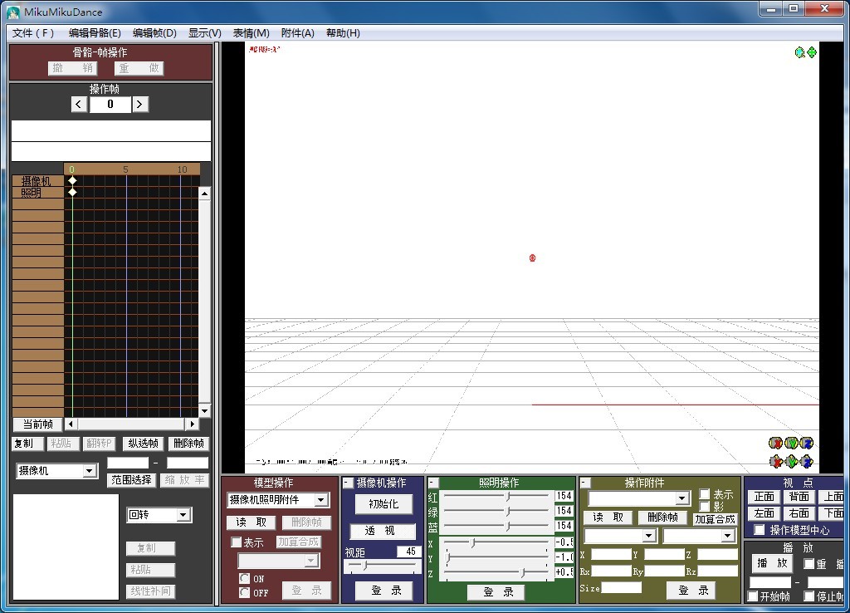
Task: Click the round green Y rotation icon
Action: (791, 444)
